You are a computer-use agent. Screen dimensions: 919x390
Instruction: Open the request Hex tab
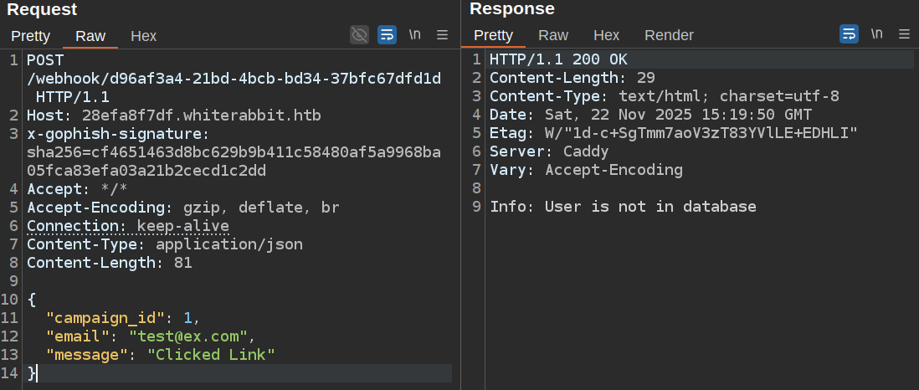pos(143,36)
